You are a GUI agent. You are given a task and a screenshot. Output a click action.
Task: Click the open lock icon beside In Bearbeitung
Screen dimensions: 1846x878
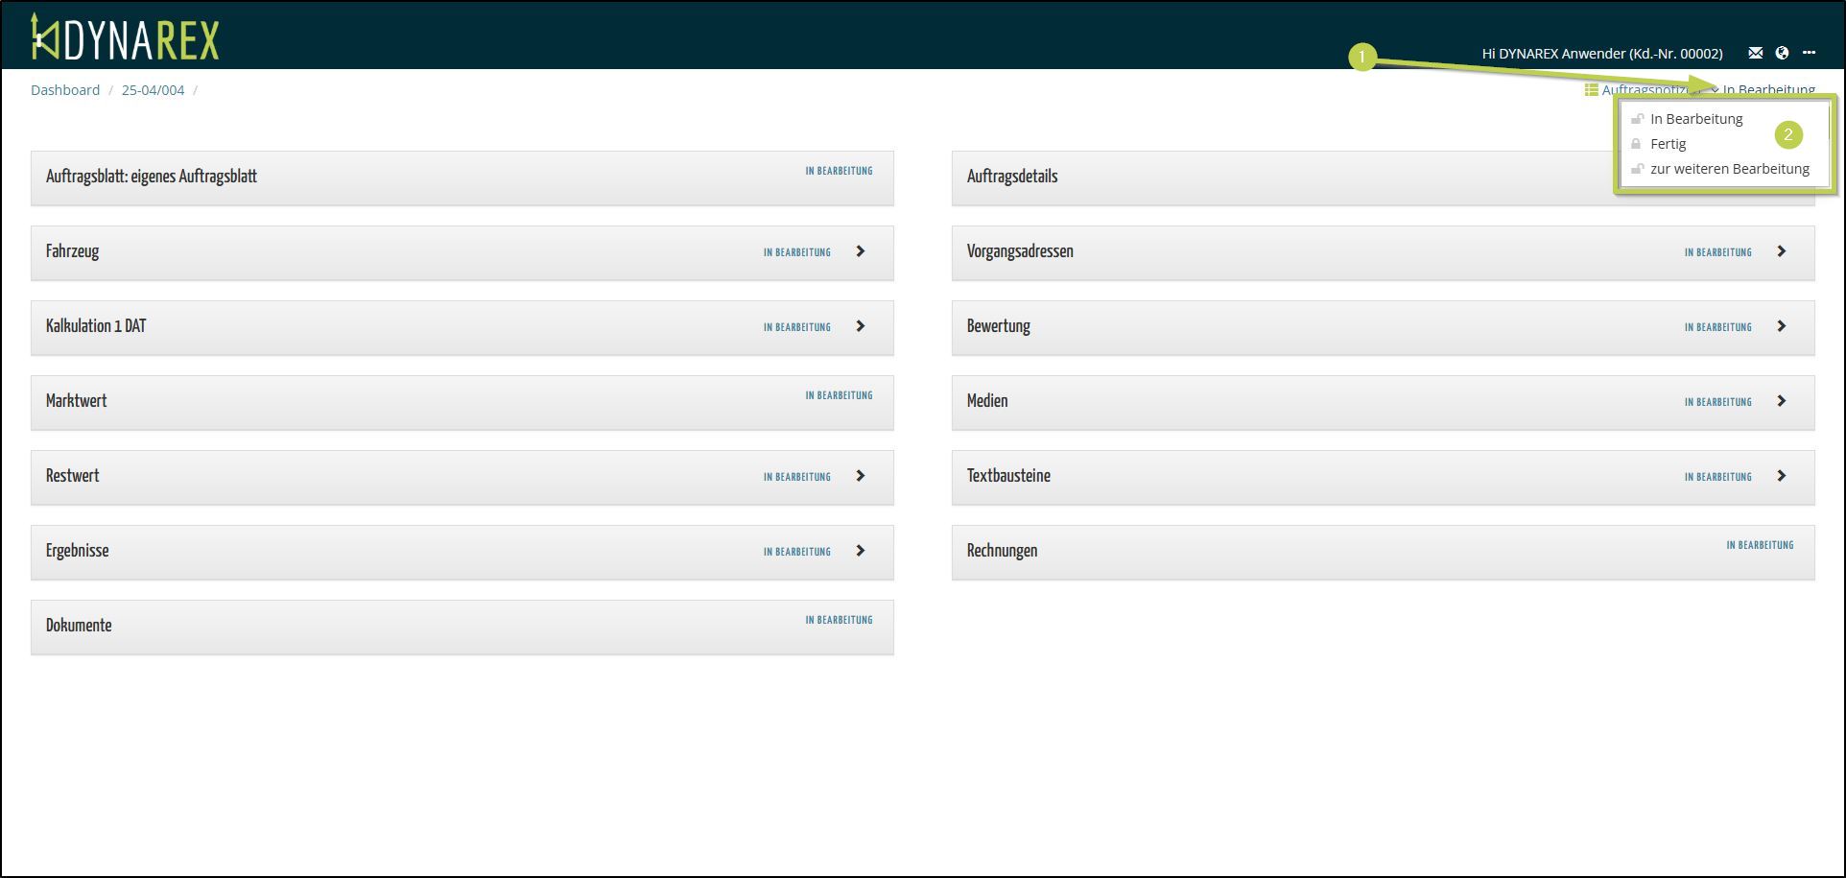coord(1637,119)
